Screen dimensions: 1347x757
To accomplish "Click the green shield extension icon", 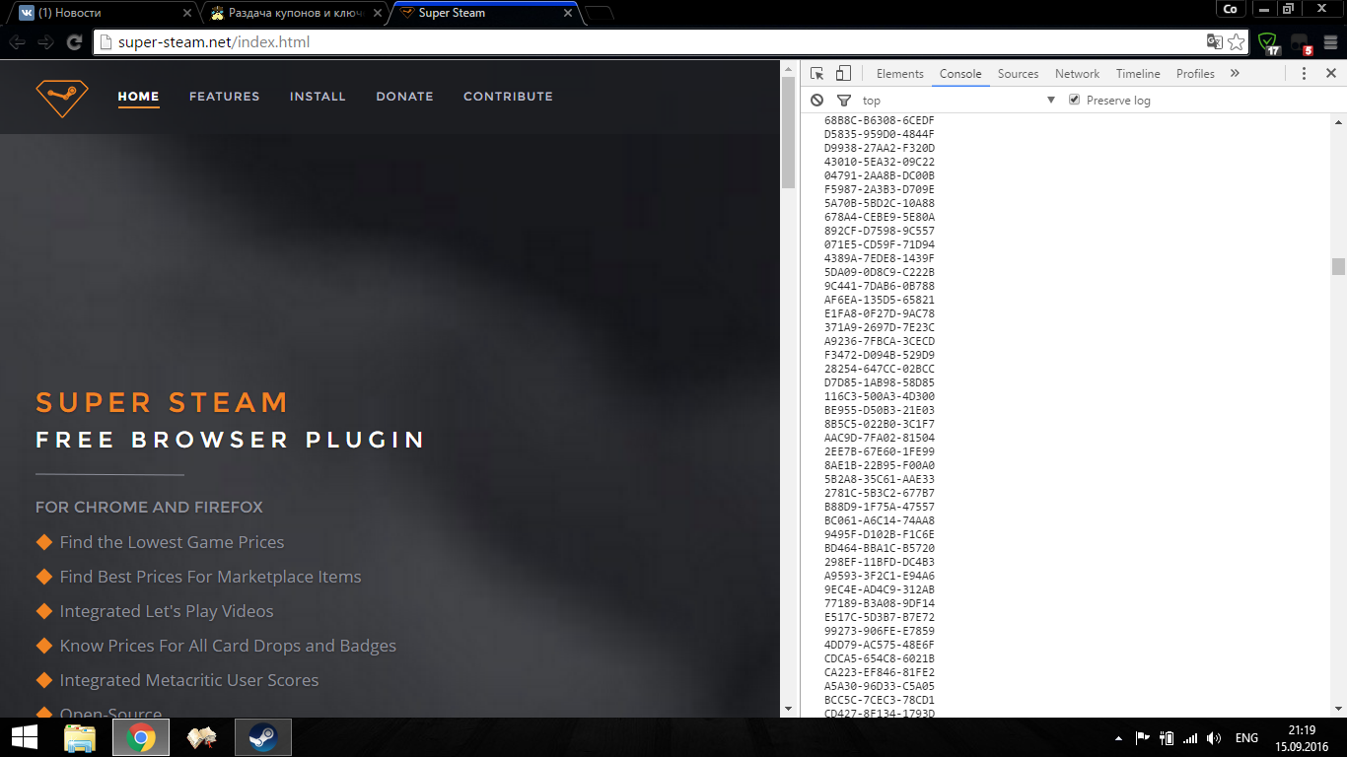I will (1268, 42).
